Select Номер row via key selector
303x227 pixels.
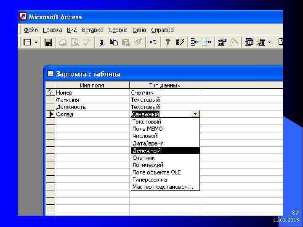pos(50,92)
